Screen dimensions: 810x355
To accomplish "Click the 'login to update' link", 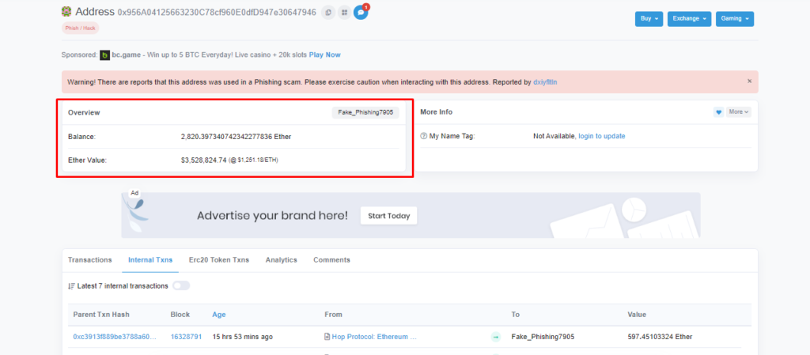I will click(x=601, y=136).
